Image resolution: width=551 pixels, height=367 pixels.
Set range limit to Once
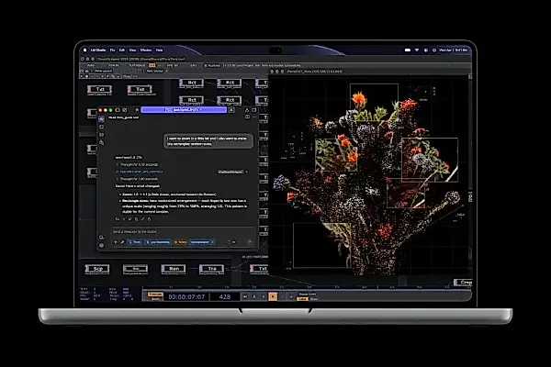[314, 299]
